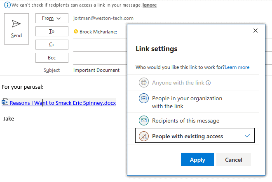
Task: Click the info circle after Anyone with the link
Action: coord(208,83)
